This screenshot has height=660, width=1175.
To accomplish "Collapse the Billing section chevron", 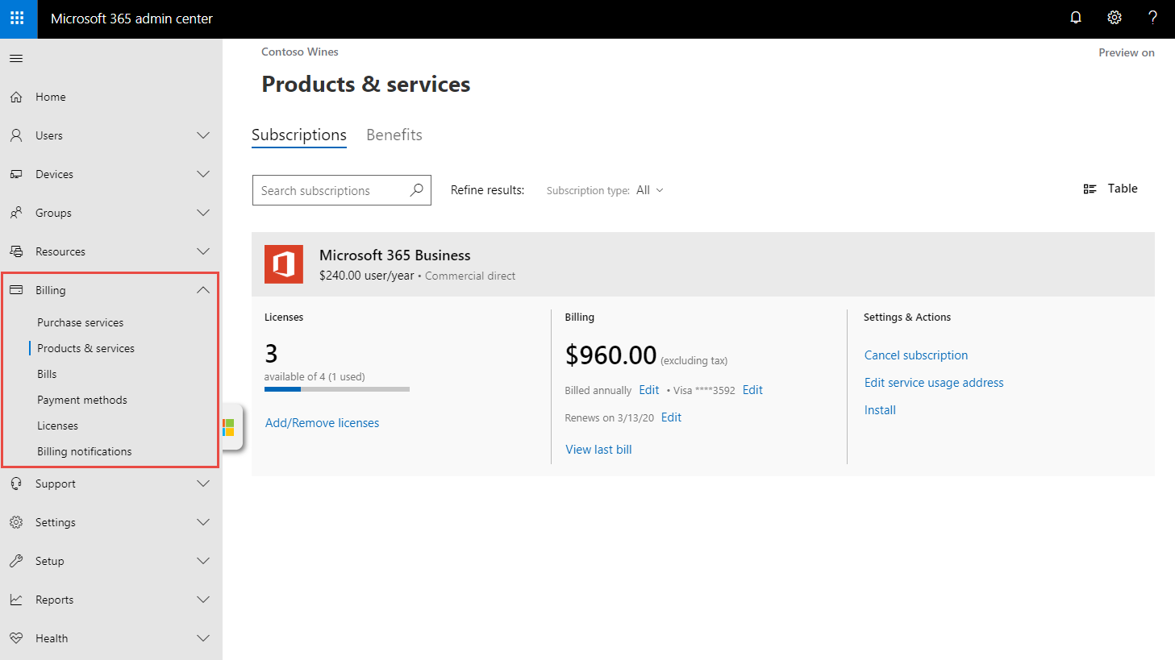I will click(x=203, y=290).
